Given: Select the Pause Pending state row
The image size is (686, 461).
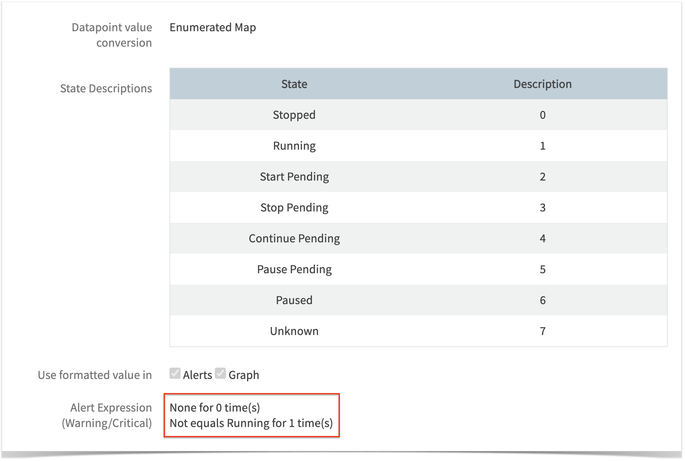Looking at the screenshot, I should (294, 269).
